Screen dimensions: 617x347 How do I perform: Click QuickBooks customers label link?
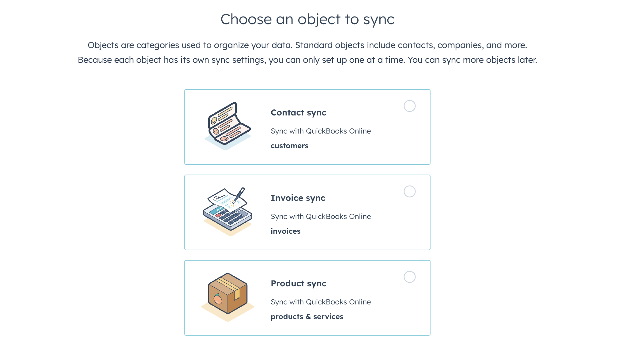[289, 145]
